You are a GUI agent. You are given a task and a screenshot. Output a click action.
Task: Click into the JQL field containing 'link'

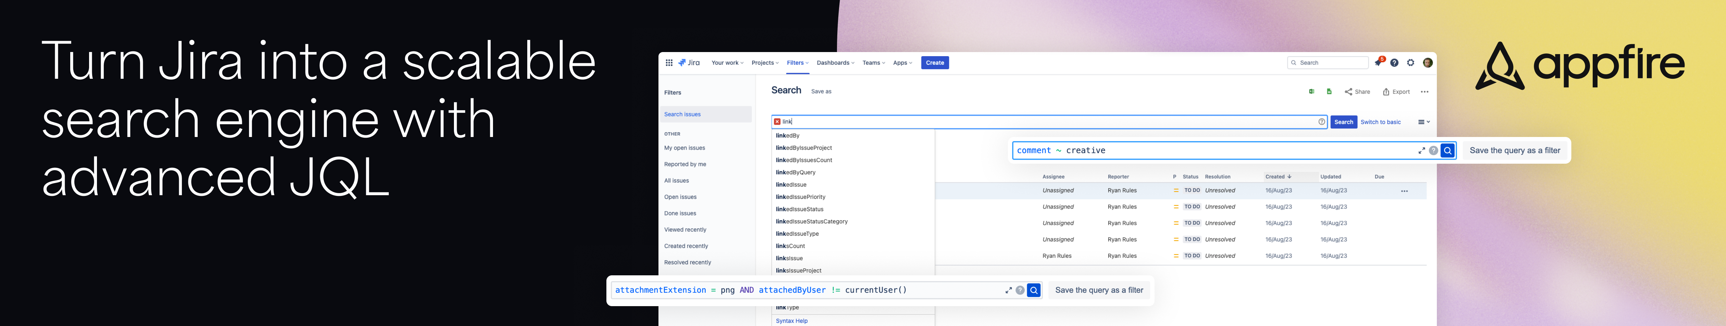pyautogui.click(x=1049, y=122)
